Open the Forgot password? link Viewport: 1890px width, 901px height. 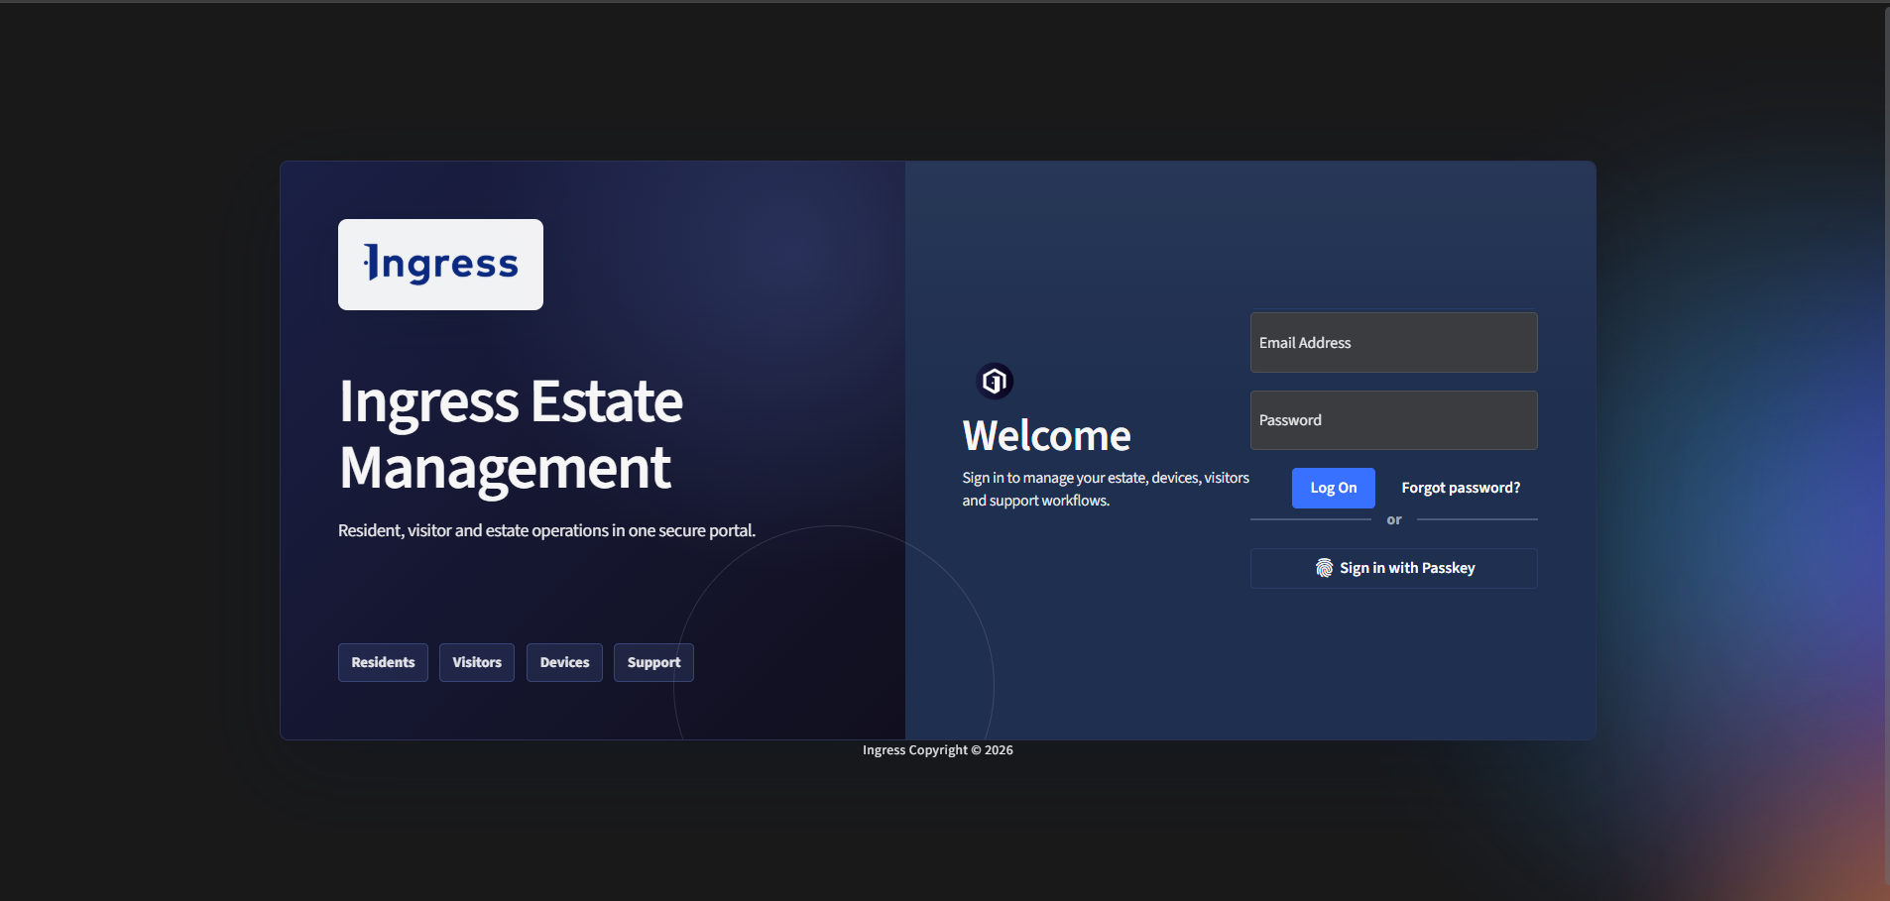point(1461,488)
